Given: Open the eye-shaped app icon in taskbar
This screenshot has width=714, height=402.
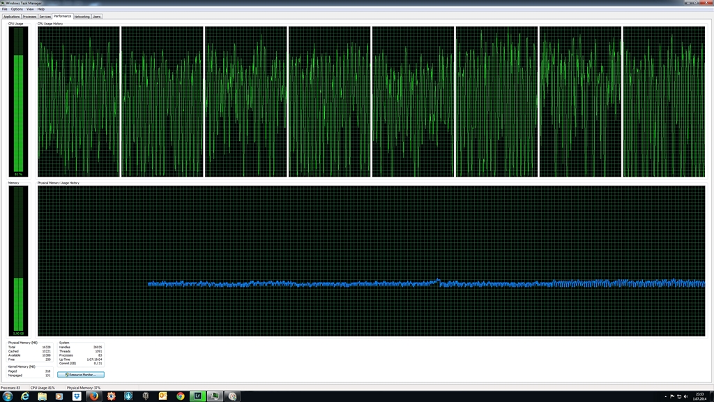Looking at the screenshot, I should pyautogui.click(x=111, y=396).
